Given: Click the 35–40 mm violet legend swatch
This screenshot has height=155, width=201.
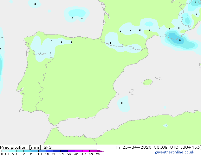Looking at the screenshot, I should tap(78, 151).
